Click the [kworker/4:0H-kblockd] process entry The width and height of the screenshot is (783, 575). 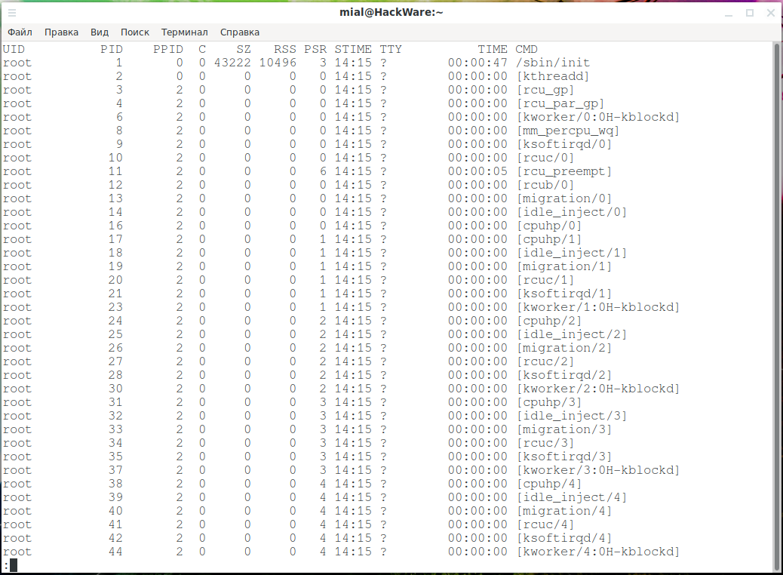[597, 552]
